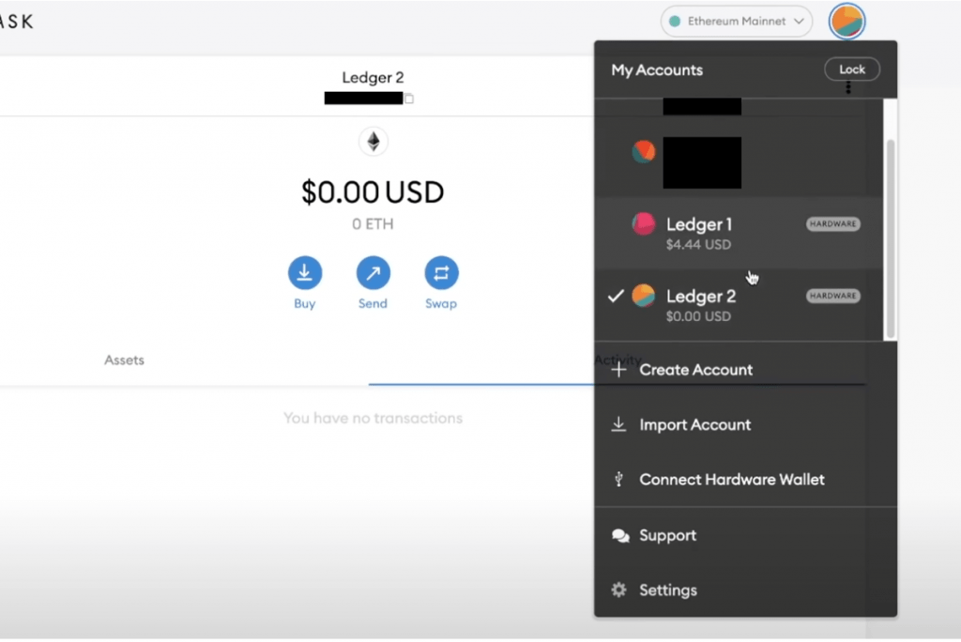Viewport: 961px width, 642px height.
Task: Click the plus icon beside Create Account
Action: 619,370
